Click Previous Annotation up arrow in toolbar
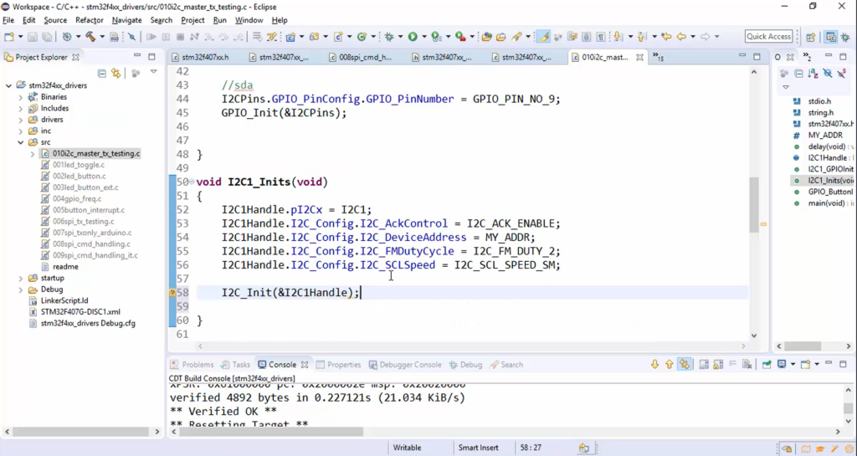This screenshot has height=456, width=857. click(642, 37)
